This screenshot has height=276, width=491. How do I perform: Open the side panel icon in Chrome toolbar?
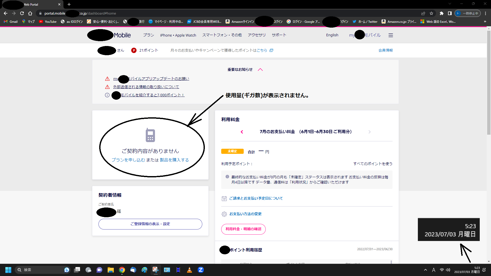click(450, 13)
